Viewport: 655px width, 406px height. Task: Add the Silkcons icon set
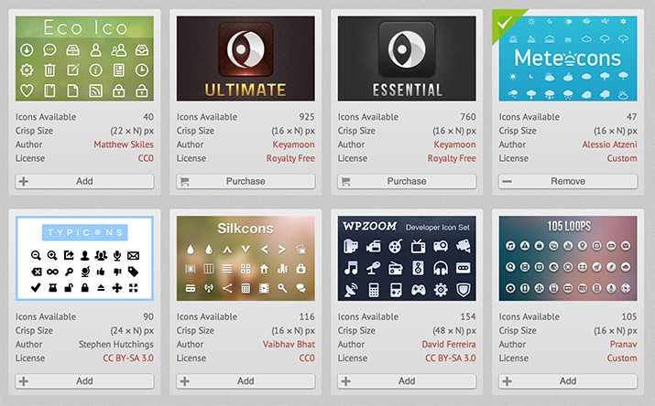coord(246,381)
